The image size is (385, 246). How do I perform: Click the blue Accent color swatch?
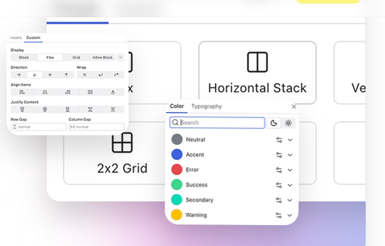(x=177, y=155)
